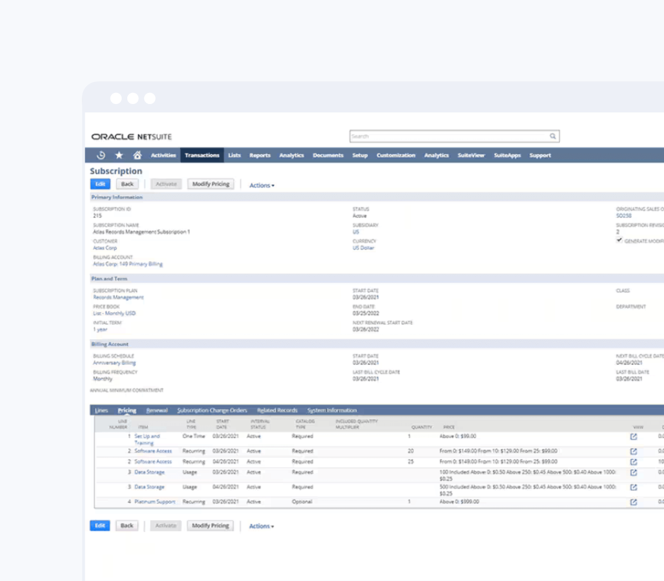This screenshot has height=581, width=664.
Task: Open the US subsidiary link
Action: tap(356, 232)
